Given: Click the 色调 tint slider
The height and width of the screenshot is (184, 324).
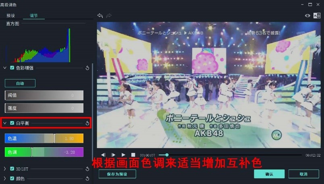Looking at the screenshot, I should (44, 152).
